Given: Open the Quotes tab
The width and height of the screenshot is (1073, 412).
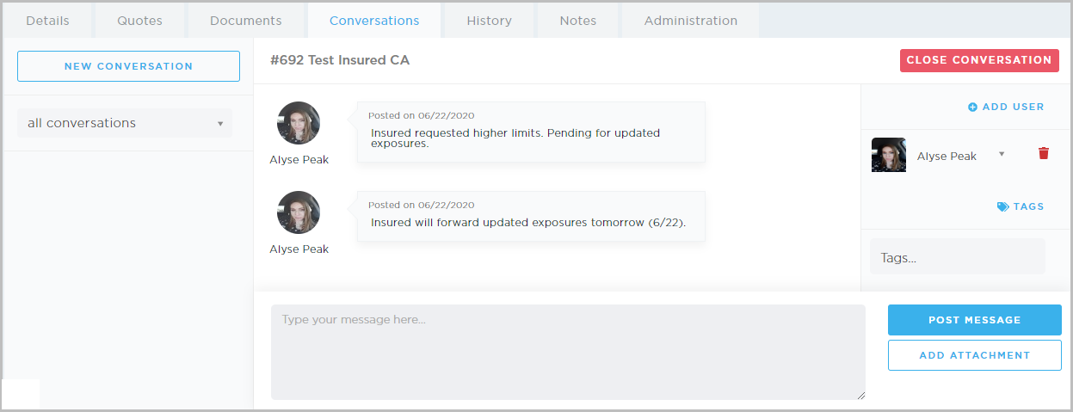Looking at the screenshot, I should point(139,21).
